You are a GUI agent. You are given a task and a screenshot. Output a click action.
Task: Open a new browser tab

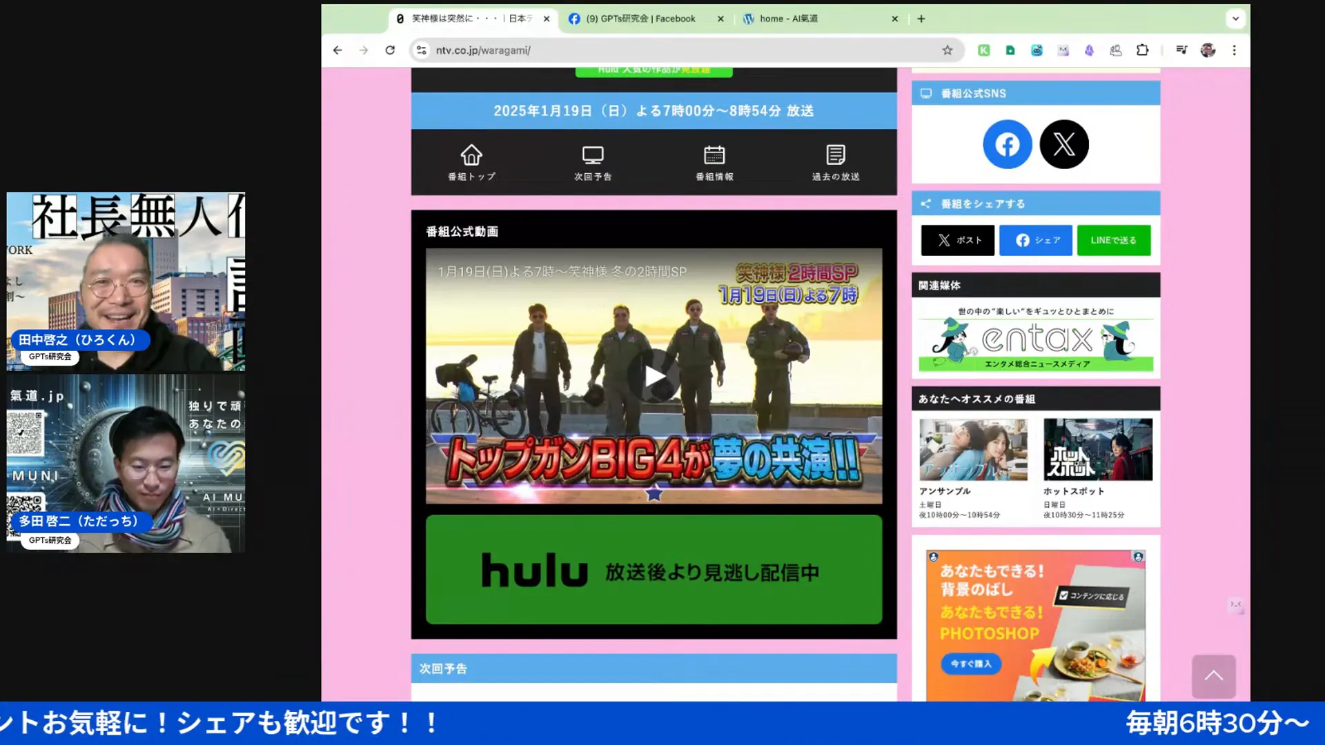tap(921, 19)
